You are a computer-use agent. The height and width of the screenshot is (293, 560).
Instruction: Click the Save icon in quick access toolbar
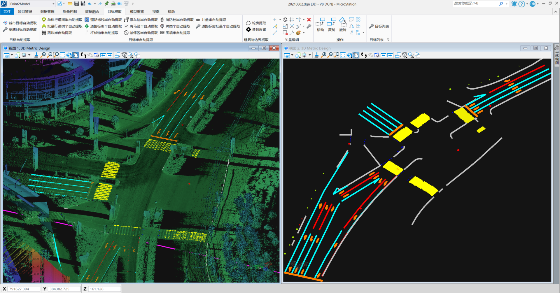point(76,4)
